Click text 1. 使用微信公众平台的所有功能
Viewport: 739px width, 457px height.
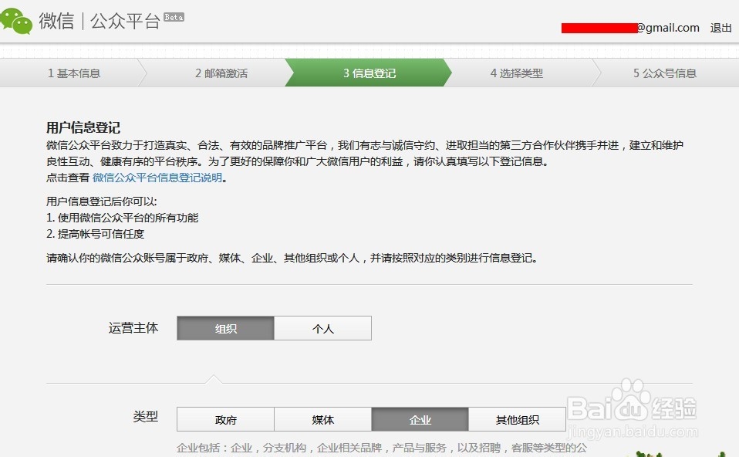pos(123,218)
